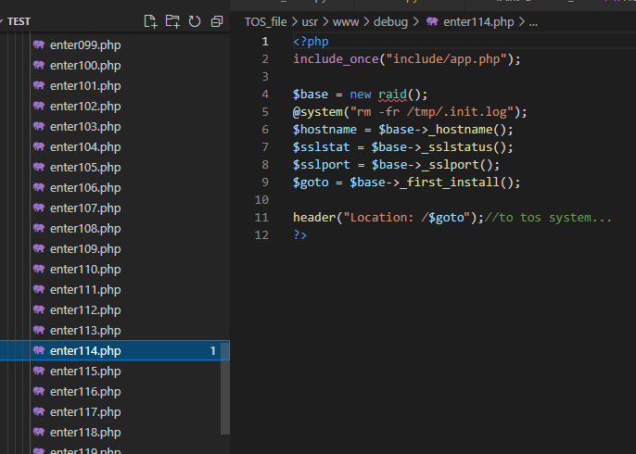Click the PHP icon in the breadcrumb
636x454 pixels.
[432, 21]
